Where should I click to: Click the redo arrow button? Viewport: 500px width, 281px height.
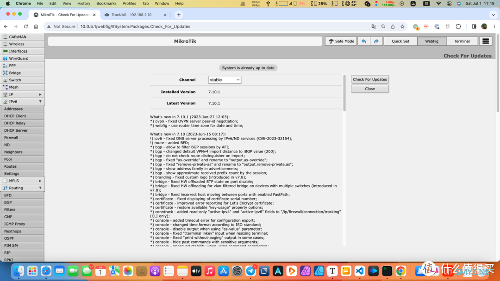coord(376,41)
